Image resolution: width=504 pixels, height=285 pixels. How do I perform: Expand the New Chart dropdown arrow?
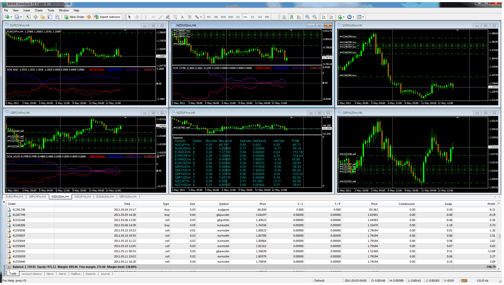coord(11,17)
